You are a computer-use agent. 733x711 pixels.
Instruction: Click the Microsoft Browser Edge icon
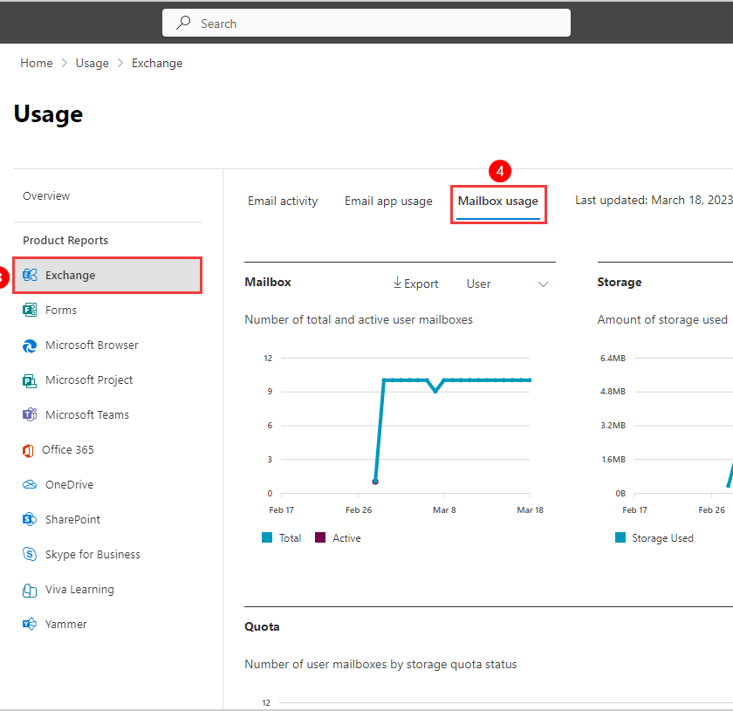click(x=30, y=345)
